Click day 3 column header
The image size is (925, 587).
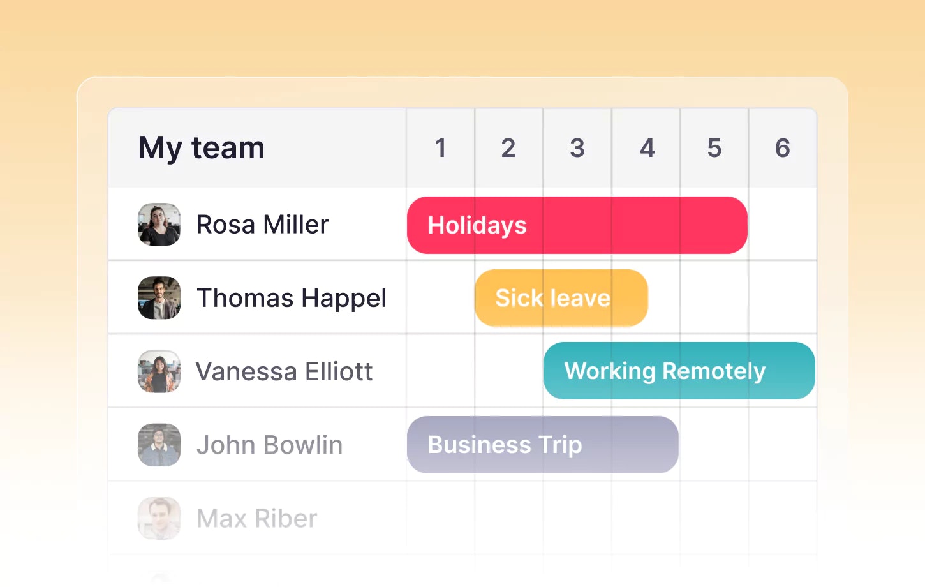577,148
